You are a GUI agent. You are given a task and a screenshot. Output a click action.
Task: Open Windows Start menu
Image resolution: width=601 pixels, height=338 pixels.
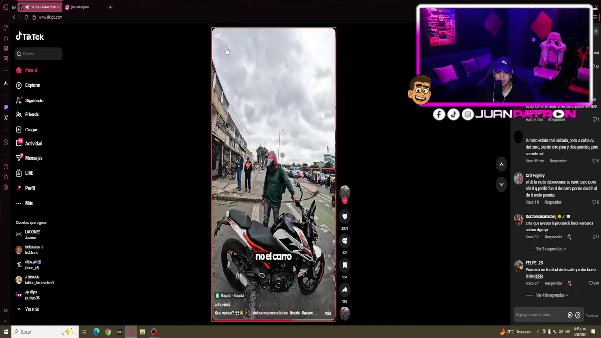tap(6, 332)
